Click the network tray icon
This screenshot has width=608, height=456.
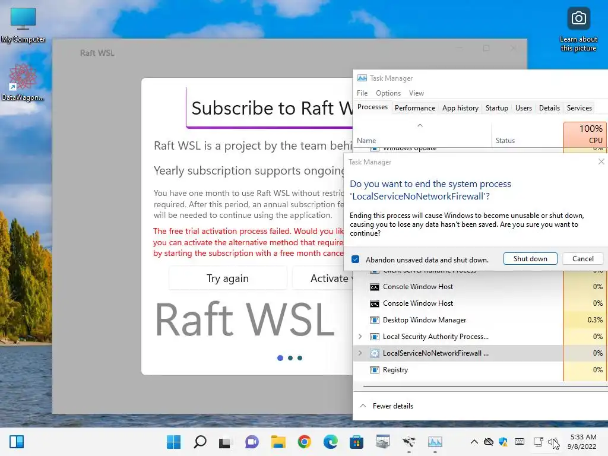click(x=538, y=442)
